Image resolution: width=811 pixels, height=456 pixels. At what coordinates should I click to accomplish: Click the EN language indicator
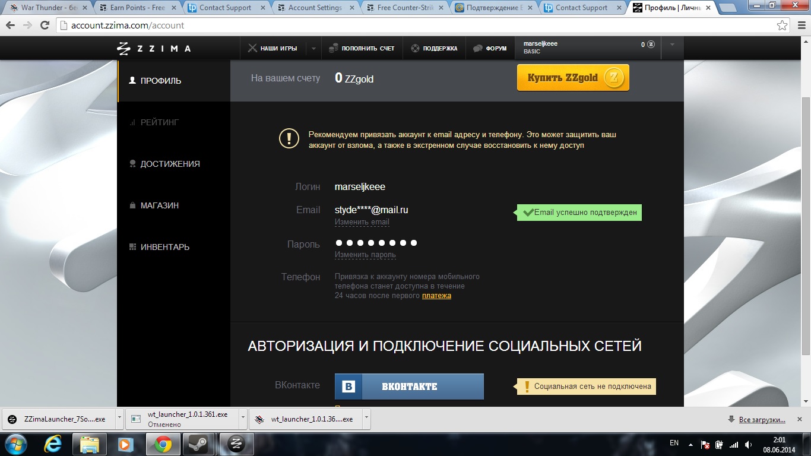(x=674, y=443)
